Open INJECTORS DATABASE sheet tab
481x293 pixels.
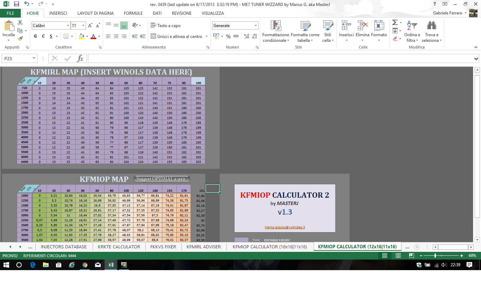(64, 247)
